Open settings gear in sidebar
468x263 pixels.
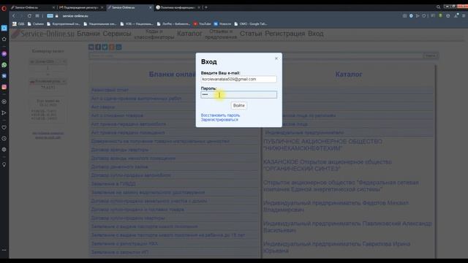pyautogui.click(x=4, y=149)
